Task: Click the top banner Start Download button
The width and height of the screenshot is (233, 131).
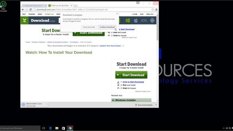Action: tap(88, 33)
